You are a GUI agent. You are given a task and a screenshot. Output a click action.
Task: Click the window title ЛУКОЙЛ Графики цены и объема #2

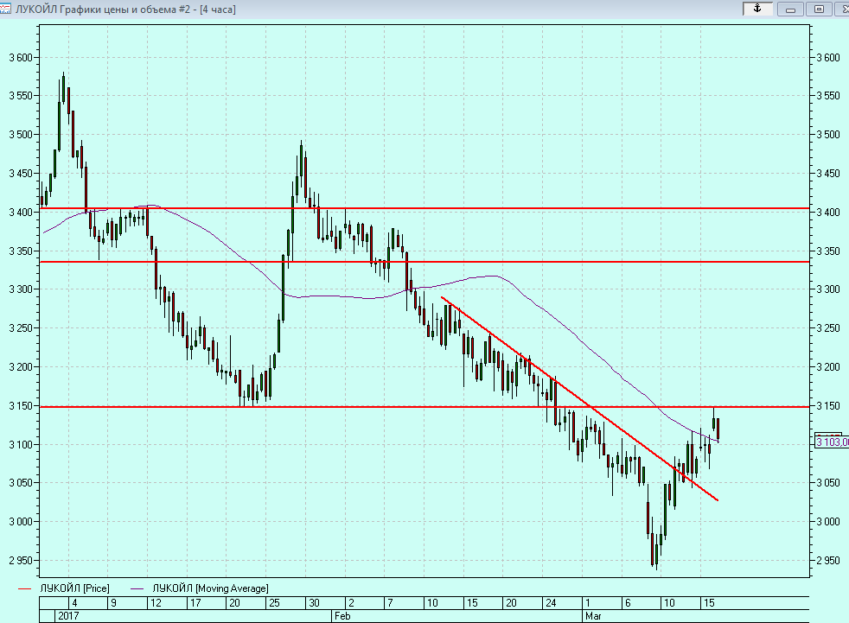pyautogui.click(x=103, y=10)
